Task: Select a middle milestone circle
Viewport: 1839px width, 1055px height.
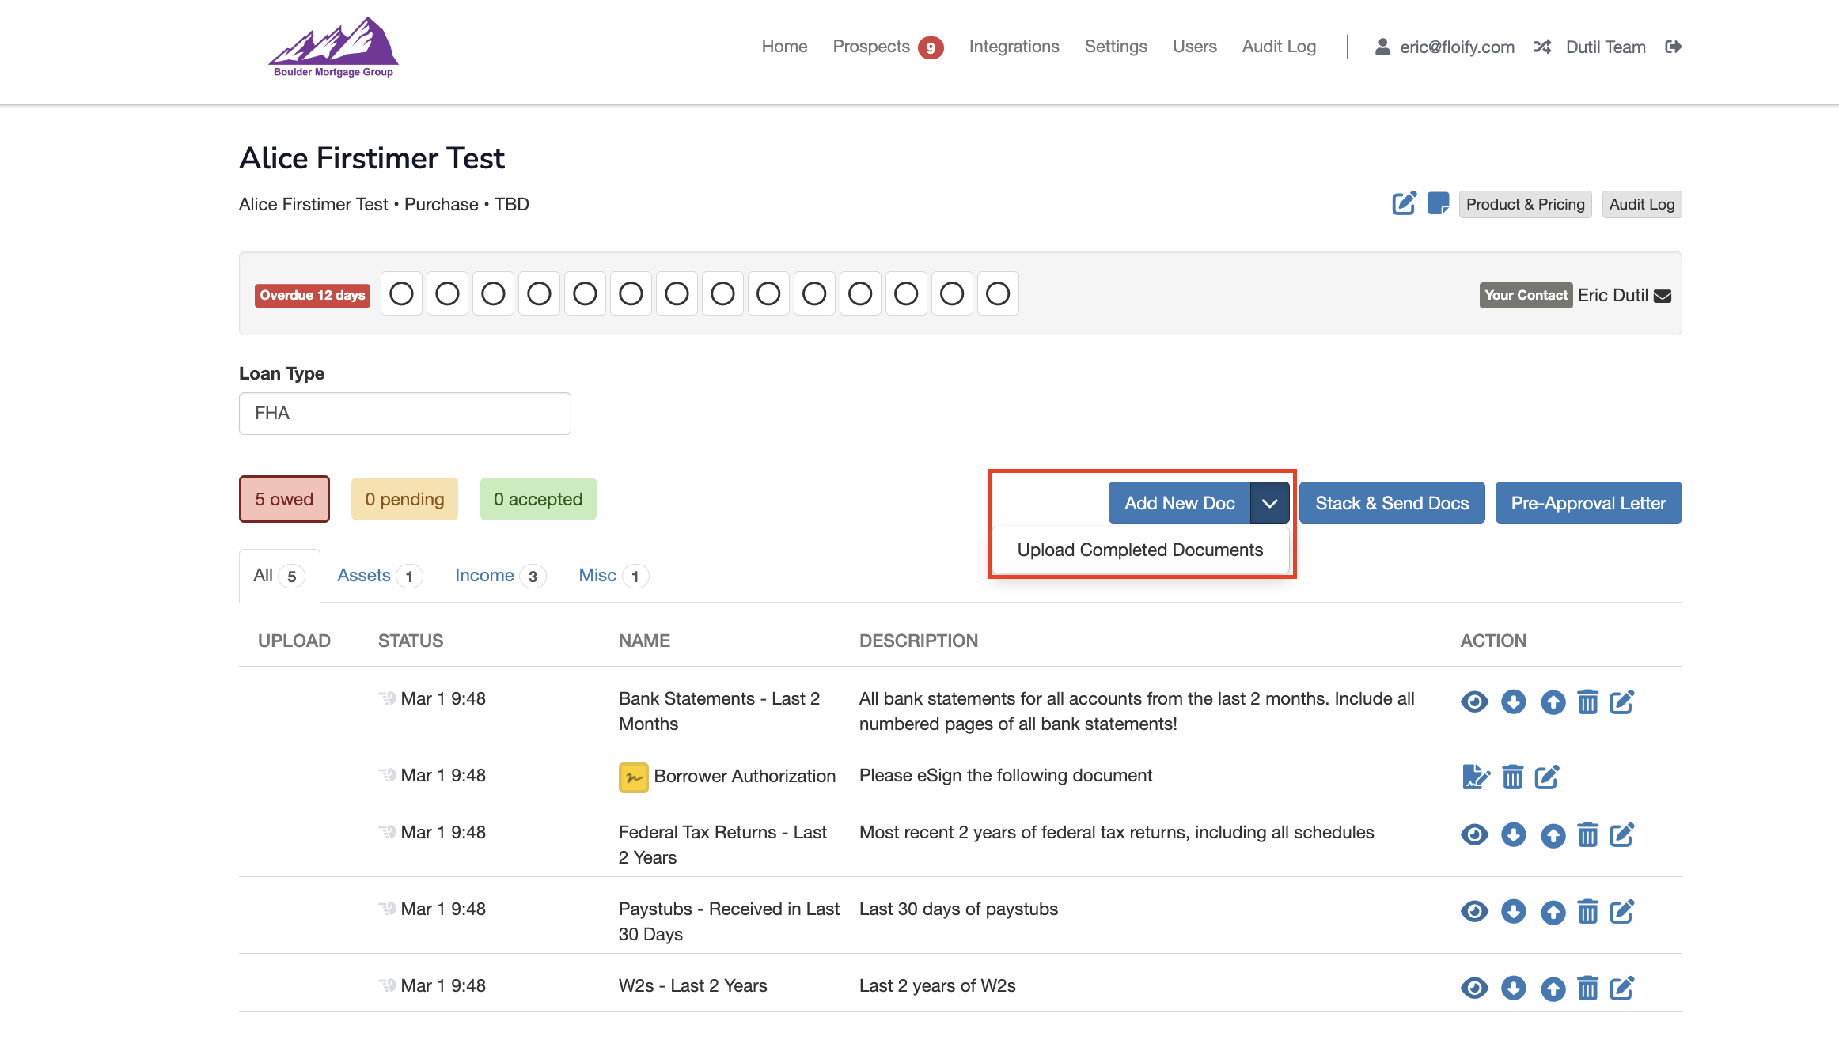Action: 677,293
